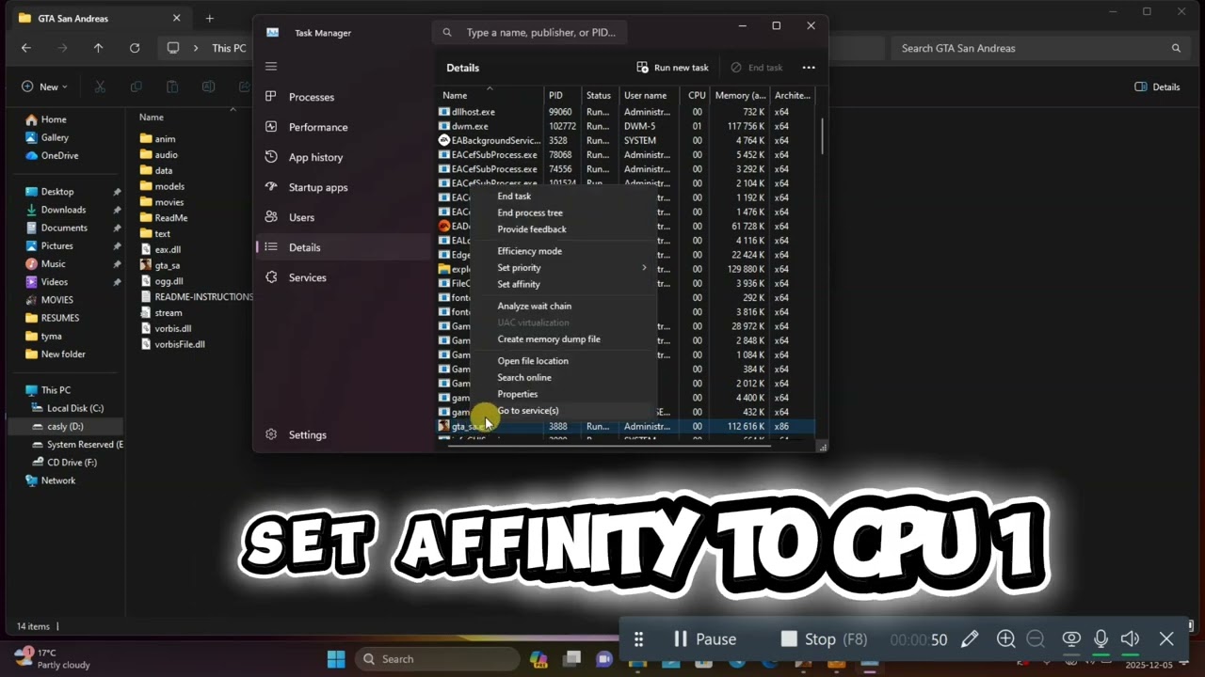Pause the screen recording

pos(704,639)
